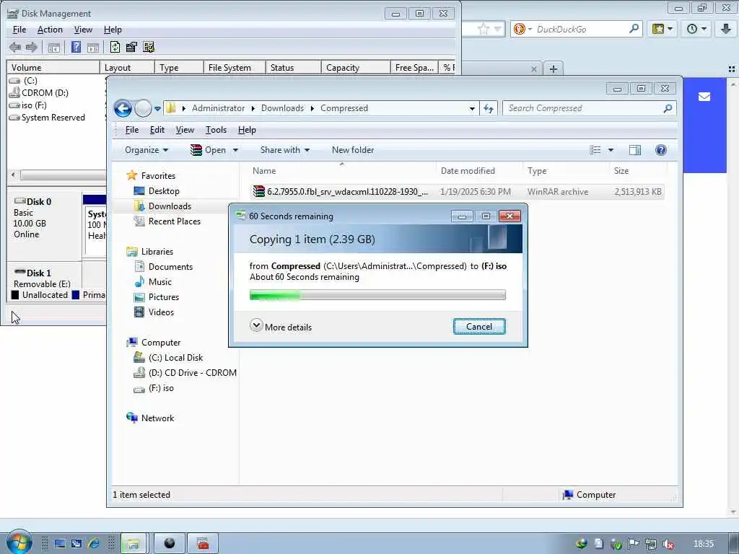Open the Explorer Edit menu
Image resolution: width=739 pixels, height=554 pixels.
point(157,130)
